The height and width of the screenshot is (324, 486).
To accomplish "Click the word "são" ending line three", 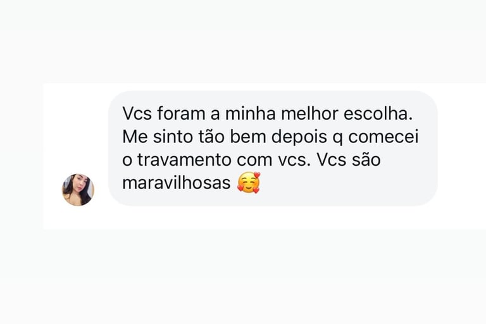I will pos(366,160).
